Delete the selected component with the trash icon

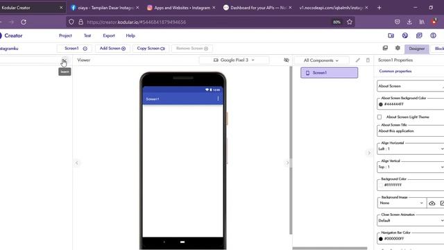(x=368, y=60)
